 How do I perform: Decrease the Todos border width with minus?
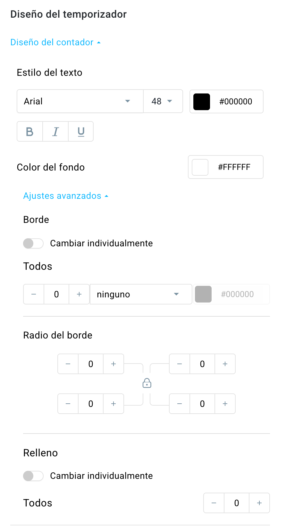point(34,294)
